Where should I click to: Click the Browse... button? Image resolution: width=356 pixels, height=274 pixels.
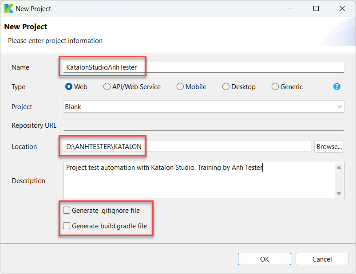(x=329, y=146)
